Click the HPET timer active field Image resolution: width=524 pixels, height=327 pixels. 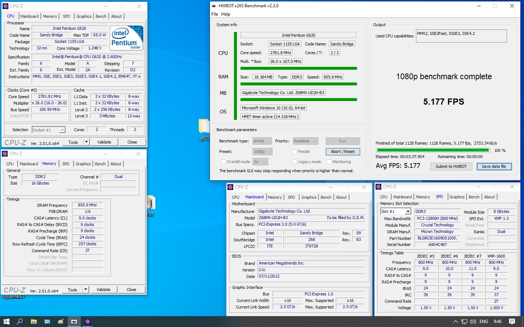[x=270, y=117]
